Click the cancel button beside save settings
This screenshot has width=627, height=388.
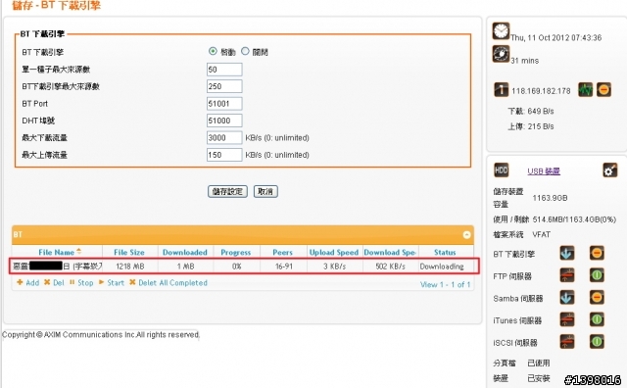click(x=265, y=192)
